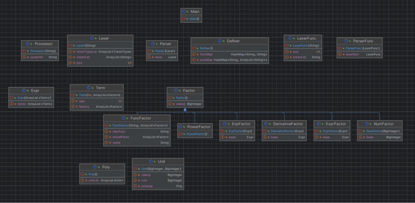Click the class icon in Poly header
Screen dimensions: 415x203
tap(95, 167)
